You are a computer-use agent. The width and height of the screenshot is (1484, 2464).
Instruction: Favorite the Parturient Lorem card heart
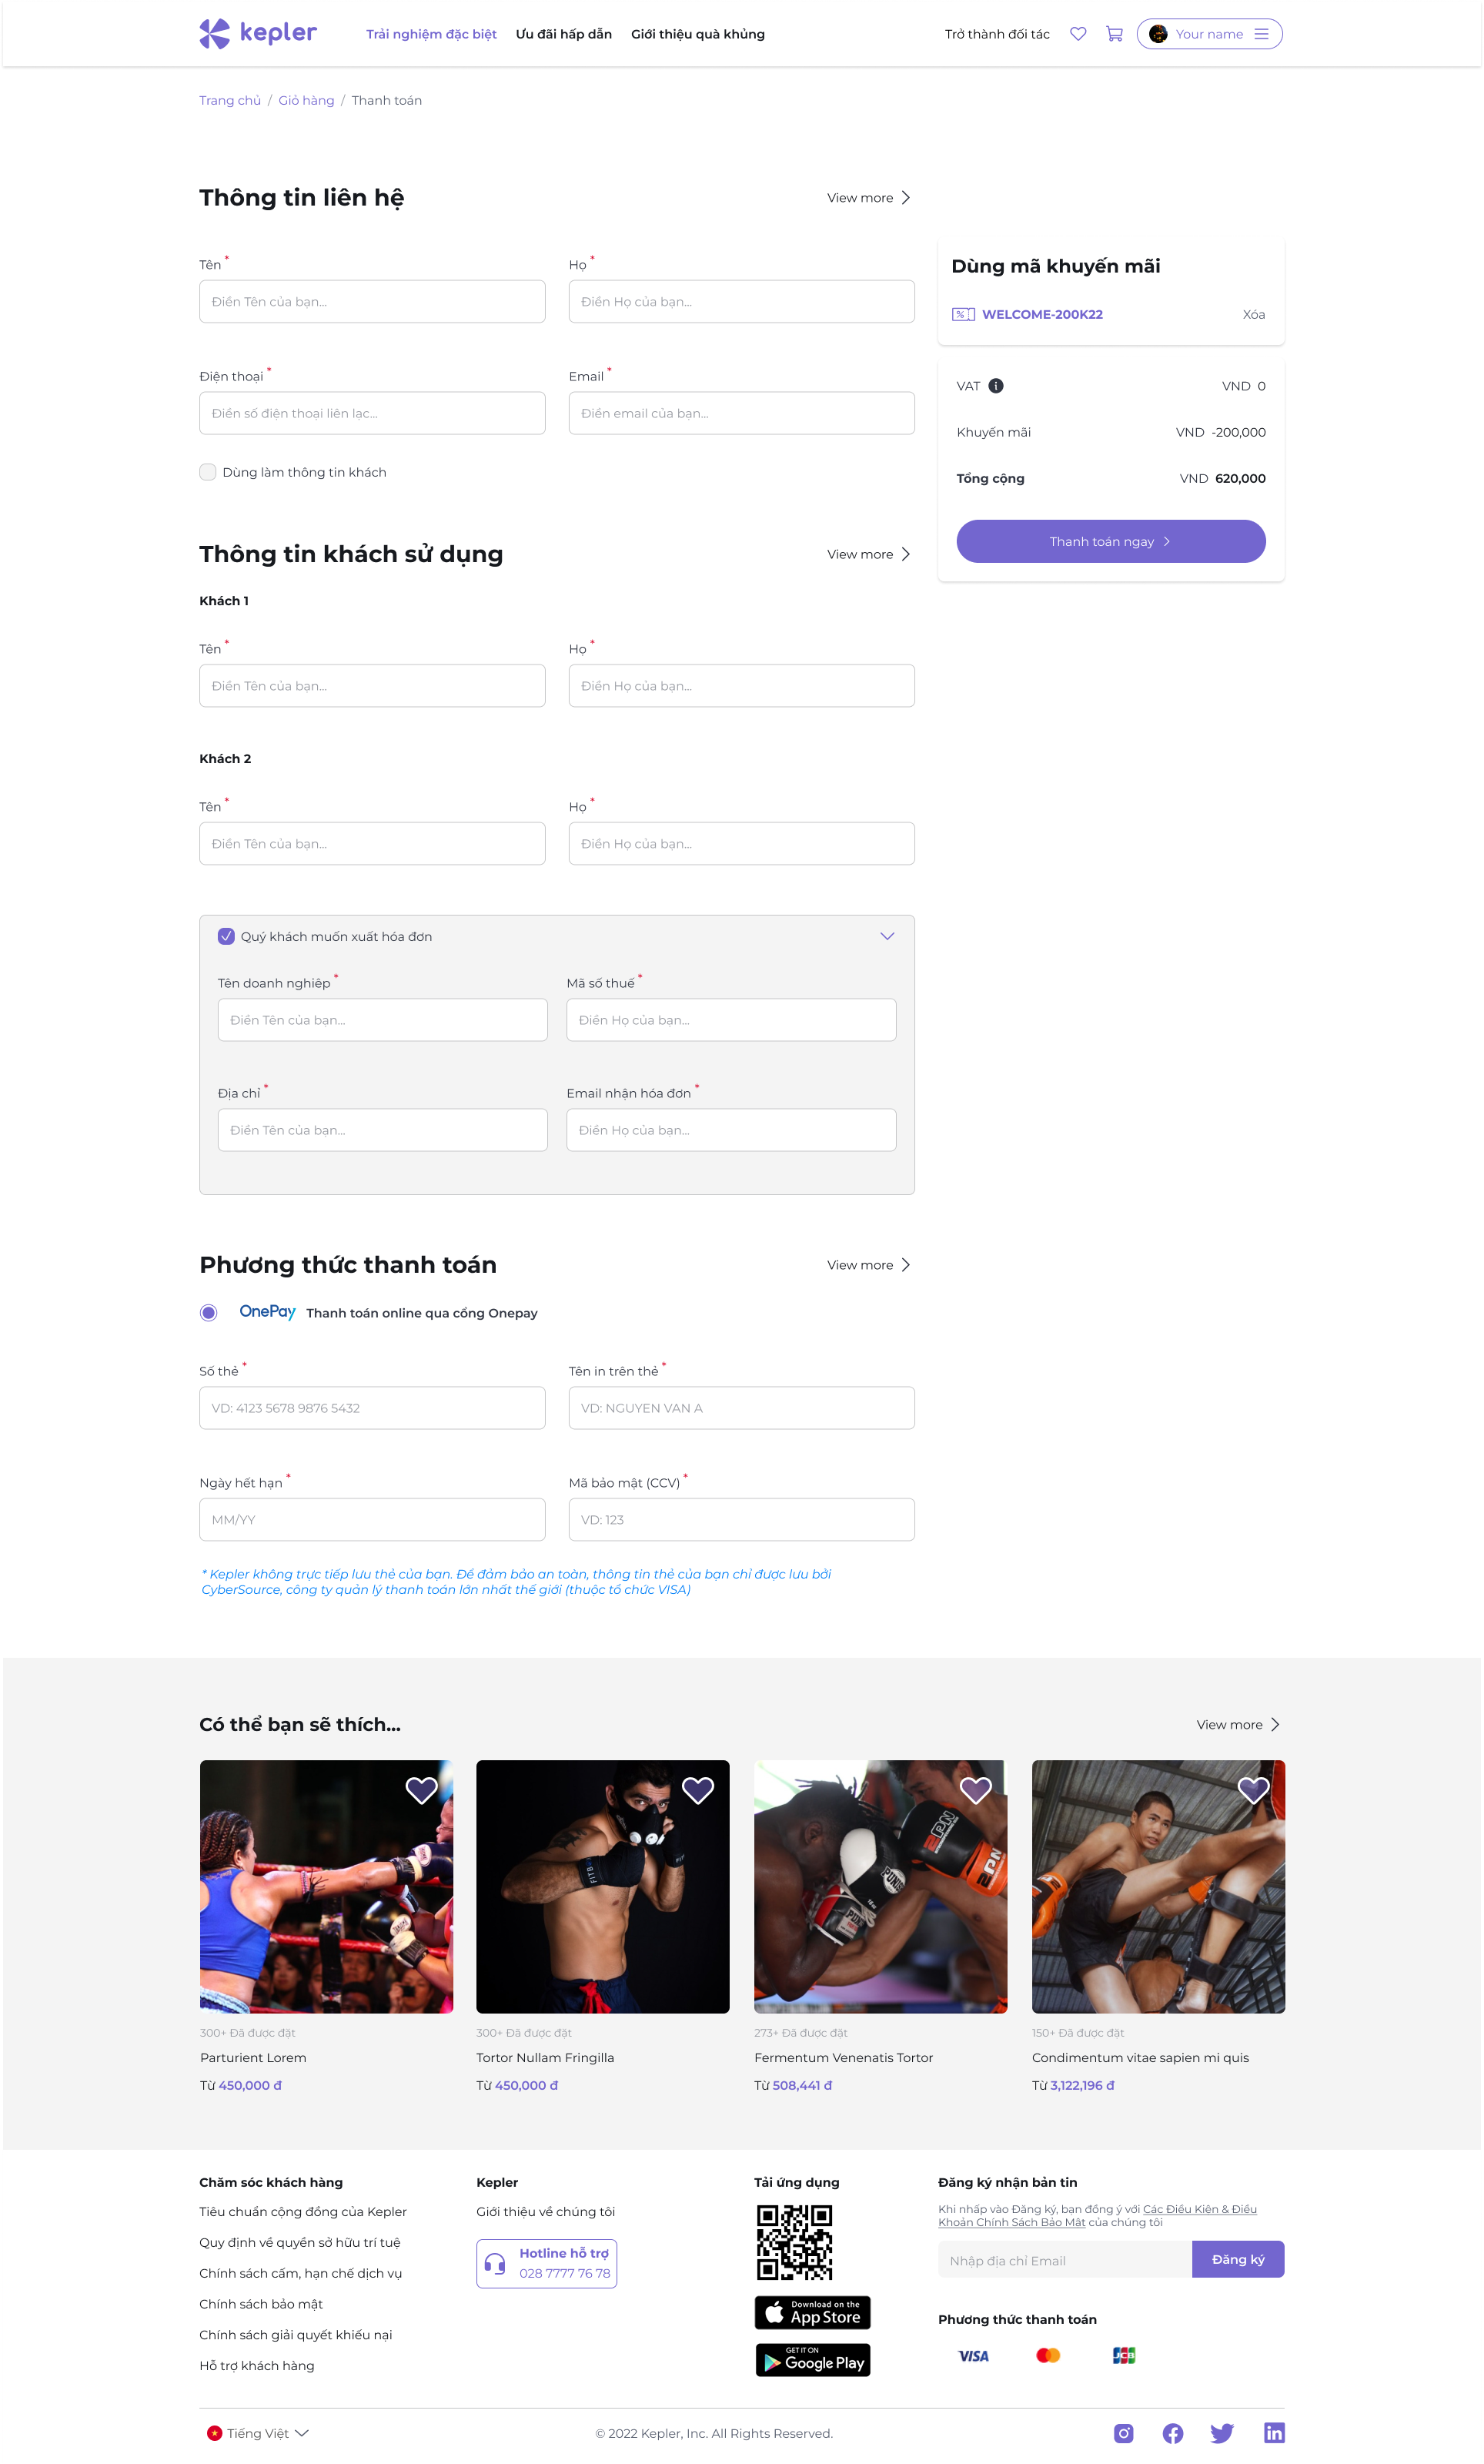click(421, 1790)
